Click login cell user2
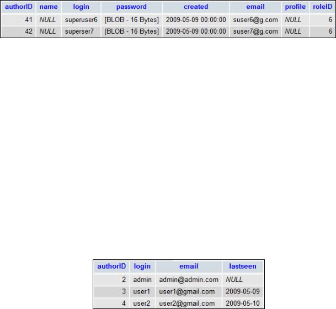The width and height of the screenshot is (336, 309). tap(141, 303)
